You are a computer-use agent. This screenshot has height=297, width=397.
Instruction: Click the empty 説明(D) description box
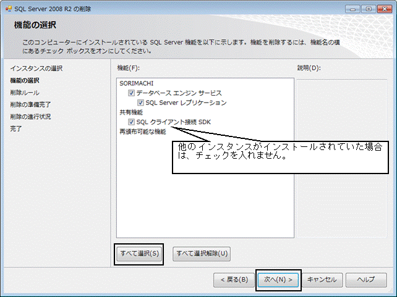pos(341,159)
